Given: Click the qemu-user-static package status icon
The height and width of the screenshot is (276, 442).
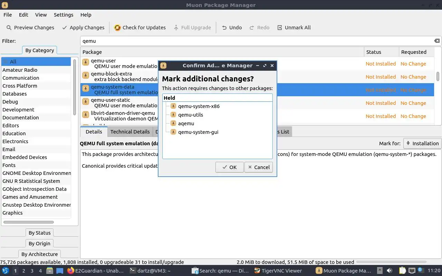Looking at the screenshot, I should click(x=86, y=101).
